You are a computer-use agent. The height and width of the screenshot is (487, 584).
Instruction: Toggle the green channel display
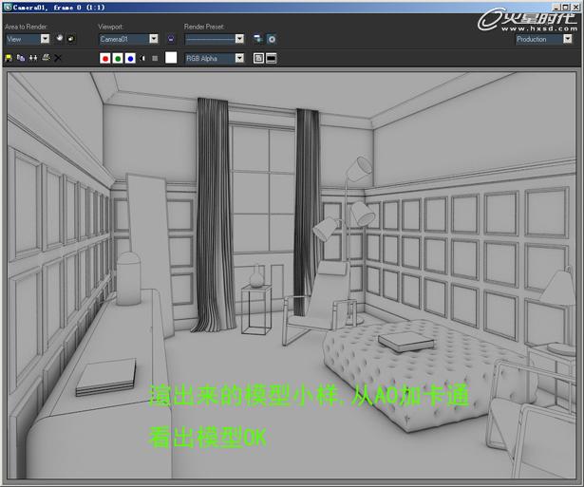click(x=118, y=58)
